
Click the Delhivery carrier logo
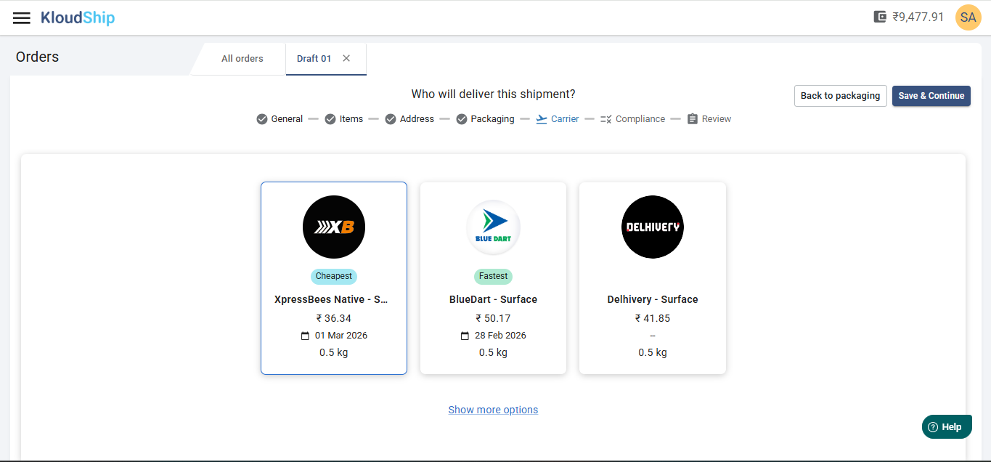[x=653, y=227]
